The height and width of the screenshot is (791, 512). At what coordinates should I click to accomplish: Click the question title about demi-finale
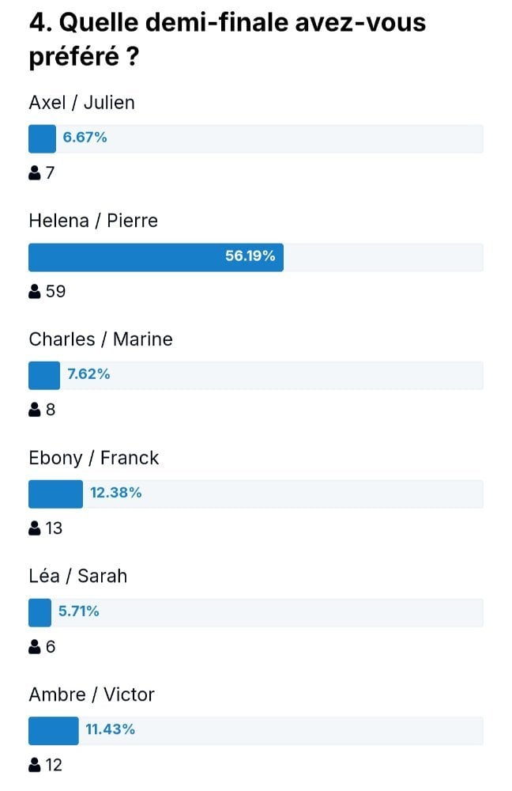(x=228, y=40)
